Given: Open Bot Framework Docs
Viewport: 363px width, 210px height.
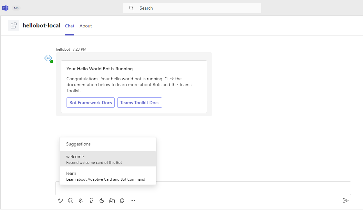Looking at the screenshot, I should tap(90, 103).
